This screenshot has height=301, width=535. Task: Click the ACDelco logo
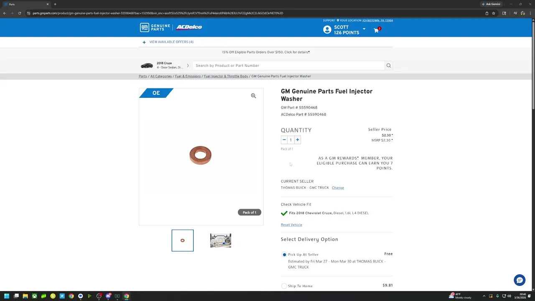click(x=189, y=27)
